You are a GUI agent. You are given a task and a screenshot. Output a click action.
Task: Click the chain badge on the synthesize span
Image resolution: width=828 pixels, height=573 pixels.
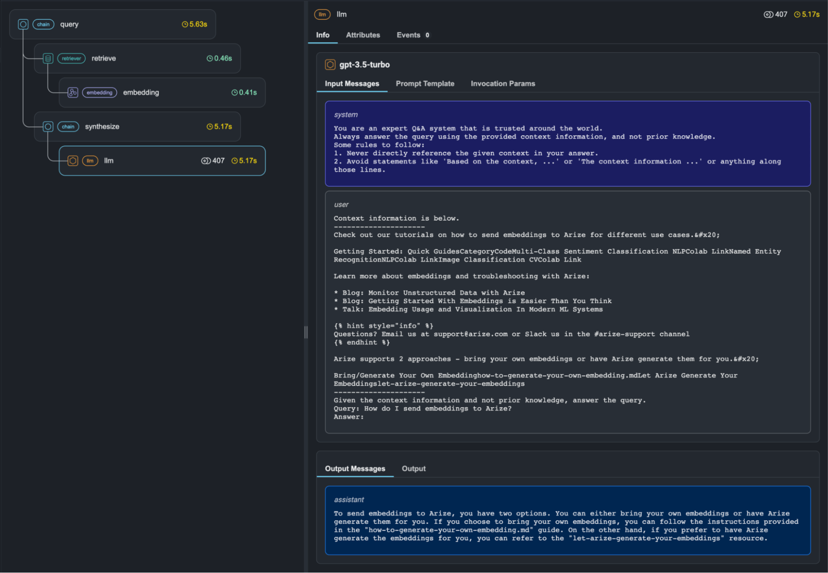tap(68, 126)
